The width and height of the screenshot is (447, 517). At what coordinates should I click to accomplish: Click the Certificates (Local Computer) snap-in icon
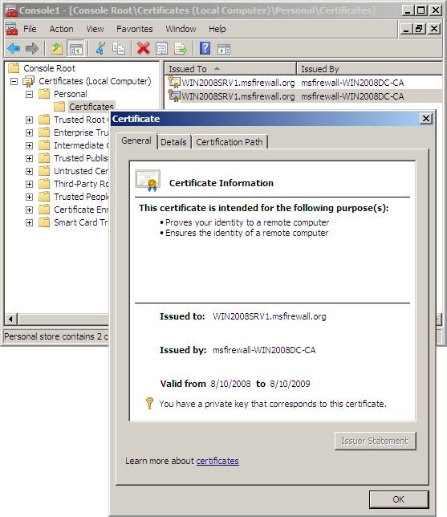point(29,81)
